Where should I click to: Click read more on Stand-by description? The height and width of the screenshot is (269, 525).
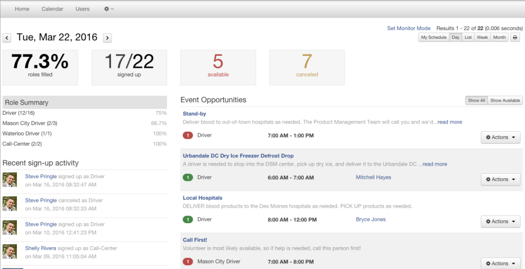pos(450,122)
